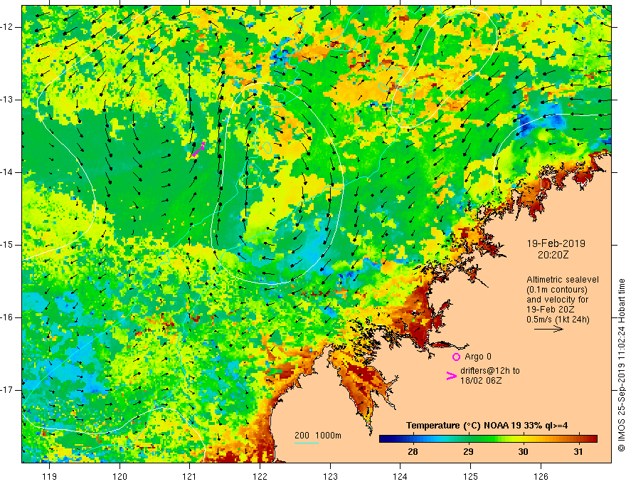Click the 29 label on temperature scale
The image size is (626, 484).
tap(468, 452)
